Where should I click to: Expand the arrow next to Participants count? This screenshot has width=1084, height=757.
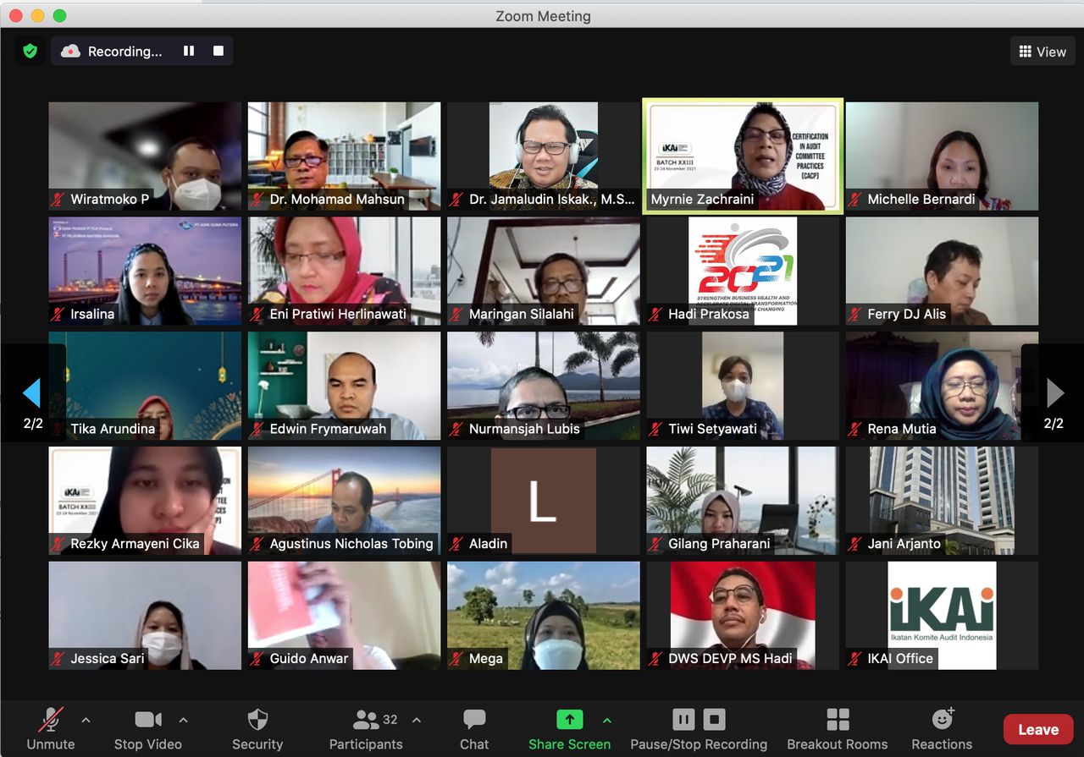click(x=417, y=721)
